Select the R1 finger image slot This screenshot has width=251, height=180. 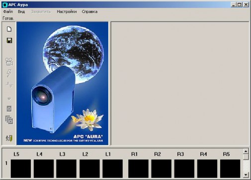(x=138, y=169)
